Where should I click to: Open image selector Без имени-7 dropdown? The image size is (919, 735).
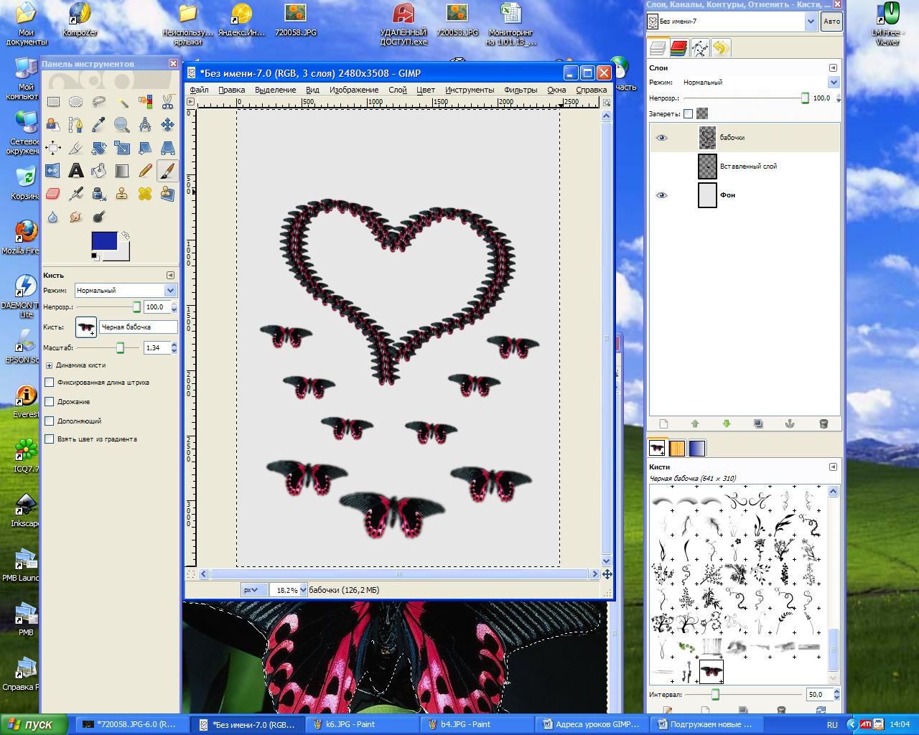[733, 22]
